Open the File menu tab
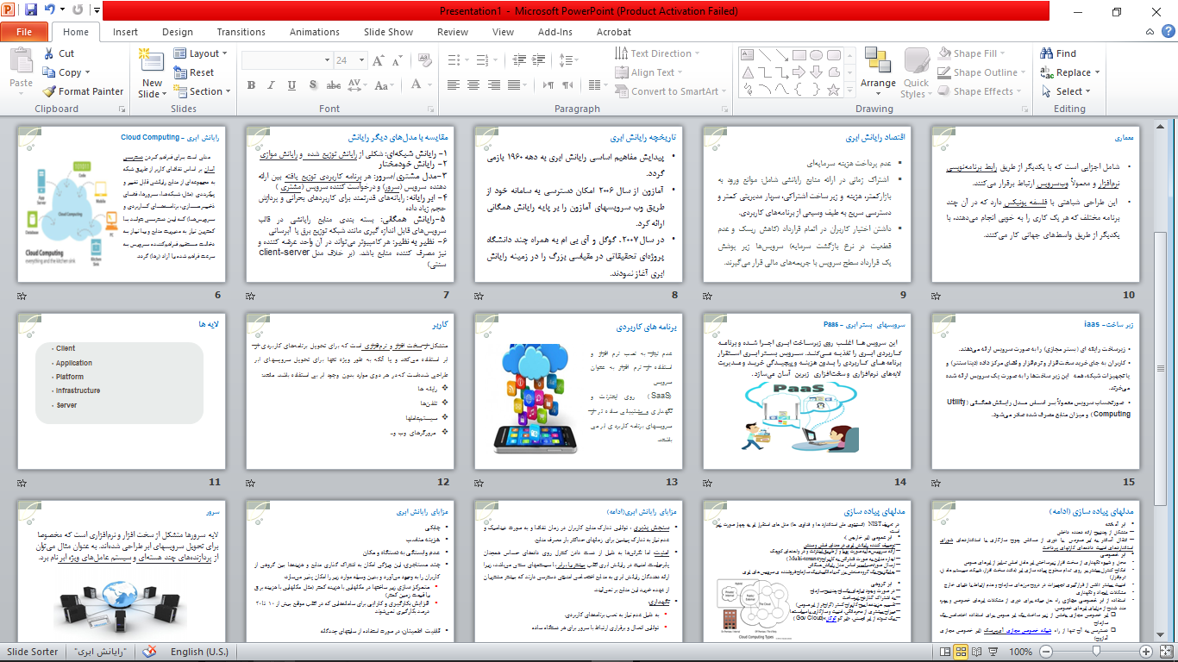This screenshot has width=1178, height=662. point(24,32)
